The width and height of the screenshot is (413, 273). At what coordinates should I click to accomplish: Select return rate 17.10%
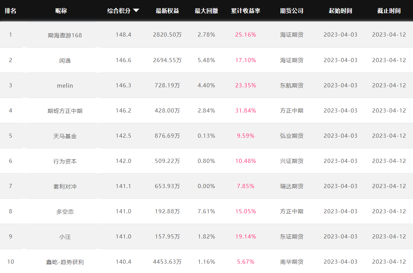point(245,60)
